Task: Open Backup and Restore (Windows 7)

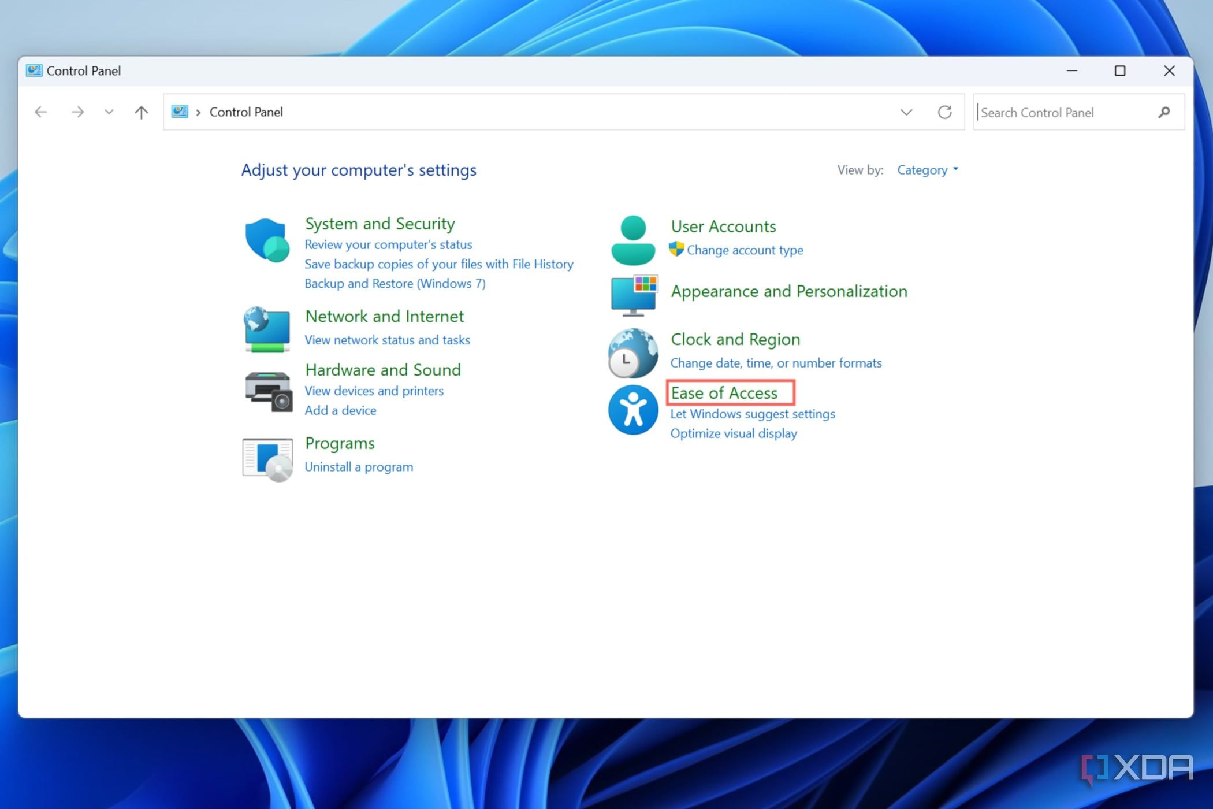Action: click(x=395, y=283)
